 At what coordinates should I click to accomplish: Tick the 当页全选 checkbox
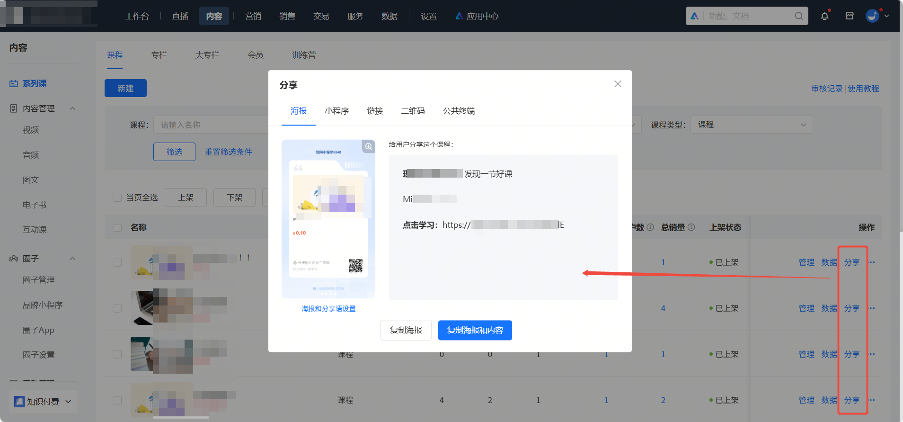[x=118, y=198]
